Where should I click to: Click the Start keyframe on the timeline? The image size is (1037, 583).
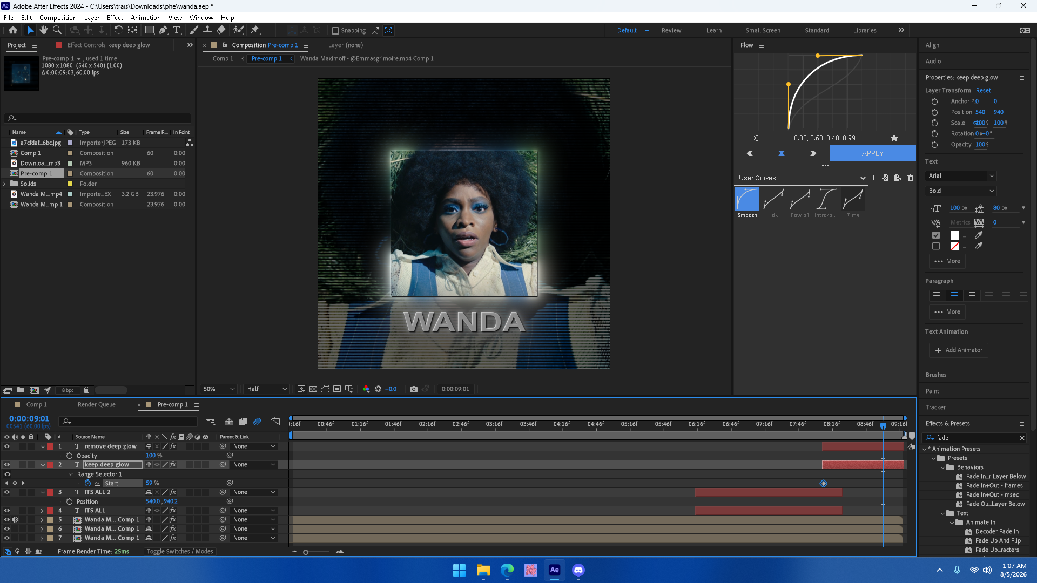click(823, 483)
